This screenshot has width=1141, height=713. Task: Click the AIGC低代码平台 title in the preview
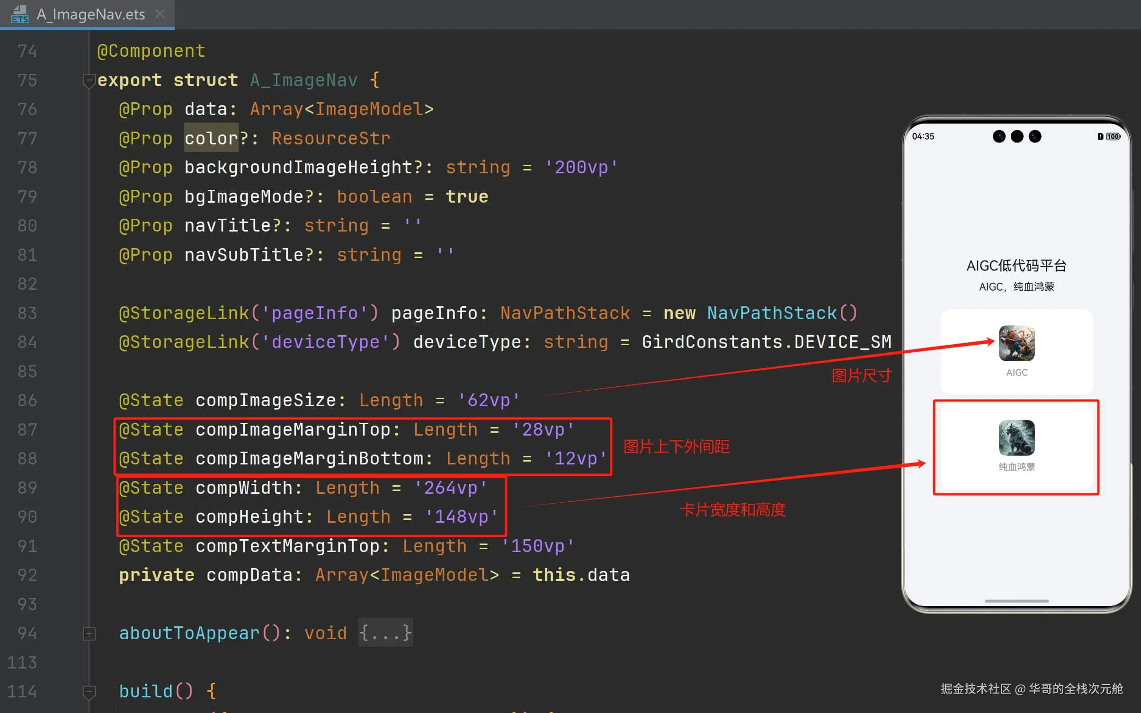click(1016, 266)
